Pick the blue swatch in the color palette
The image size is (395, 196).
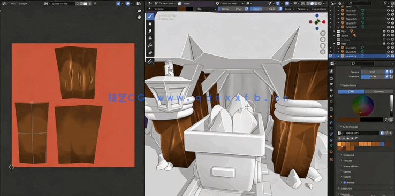tap(382, 144)
